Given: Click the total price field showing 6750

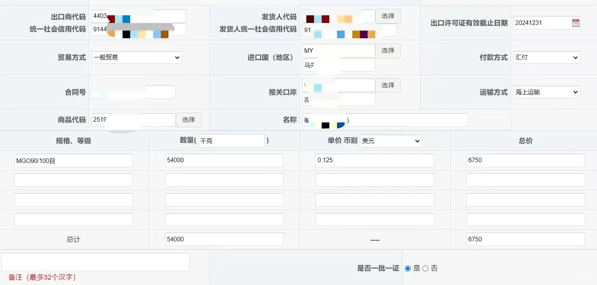Looking at the screenshot, I should 525,160.
